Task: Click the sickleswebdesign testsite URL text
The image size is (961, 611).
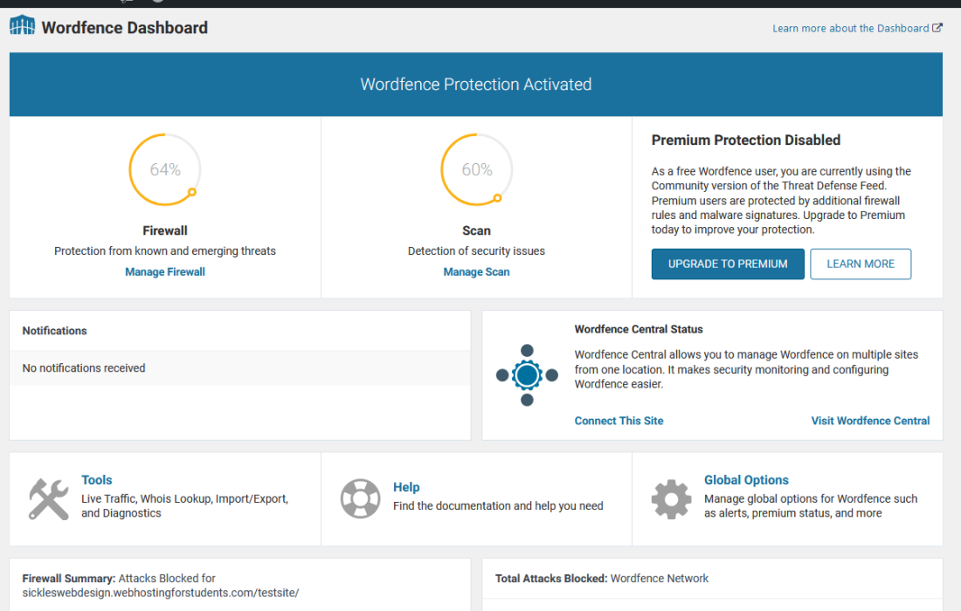Action: [161, 593]
